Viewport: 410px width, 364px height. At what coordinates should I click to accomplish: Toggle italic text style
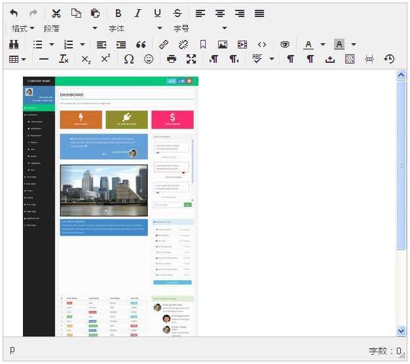138,13
